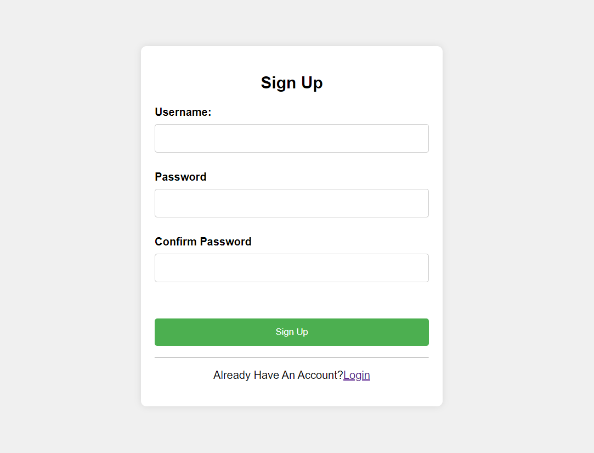Screen dimensions: 594x453
Task: Click the "Confirm Password" label text
Action: [x=203, y=242]
